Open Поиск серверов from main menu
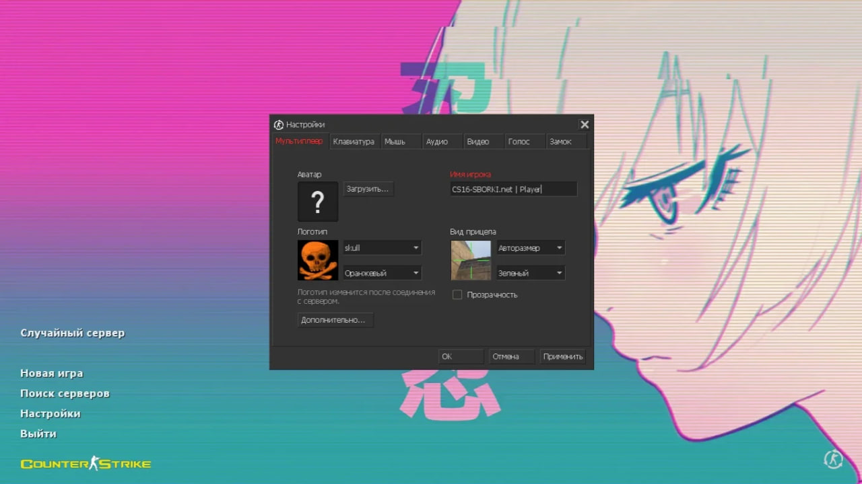 coord(65,393)
